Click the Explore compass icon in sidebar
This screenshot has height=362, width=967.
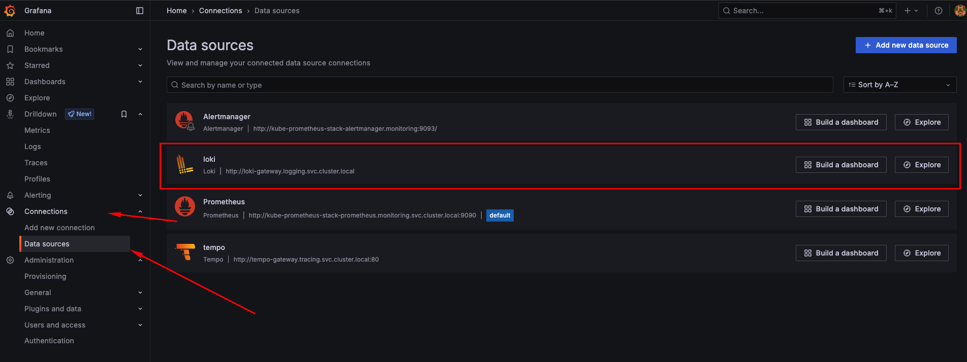(x=10, y=98)
